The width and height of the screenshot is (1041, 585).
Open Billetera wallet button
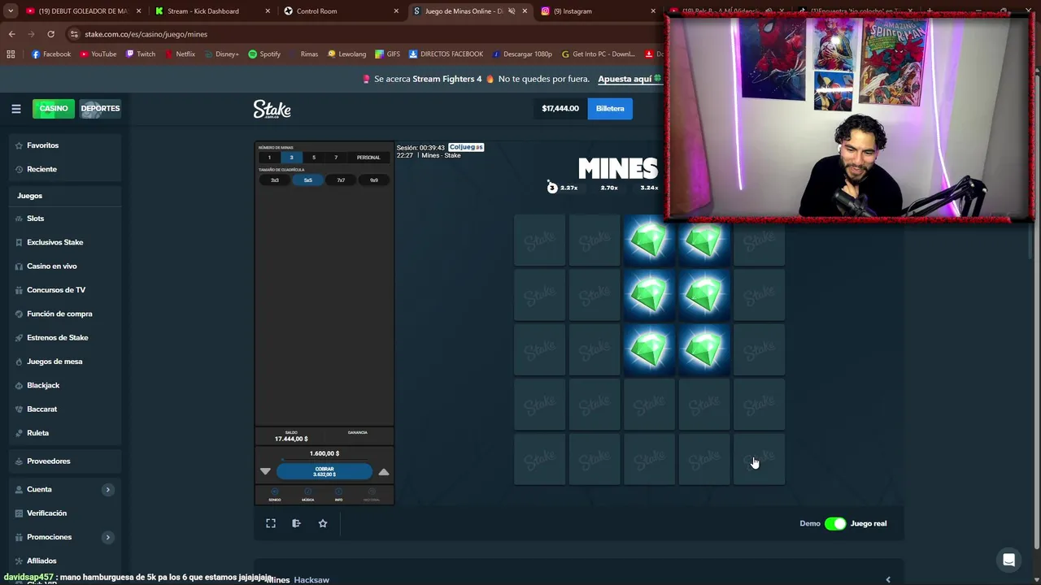(x=610, y=108)
